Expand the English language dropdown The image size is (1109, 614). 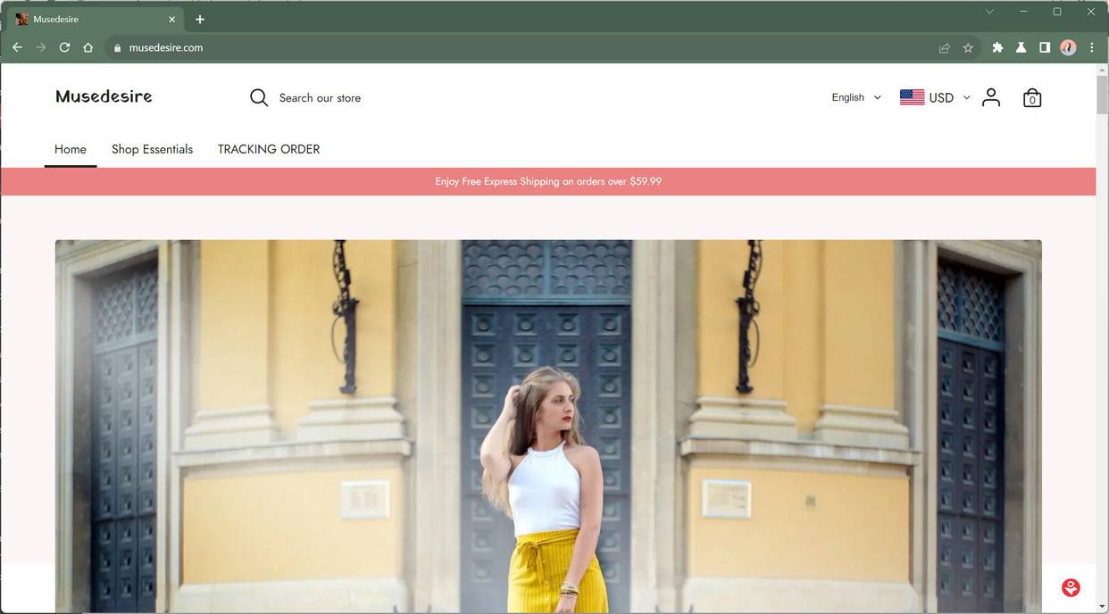855,97
